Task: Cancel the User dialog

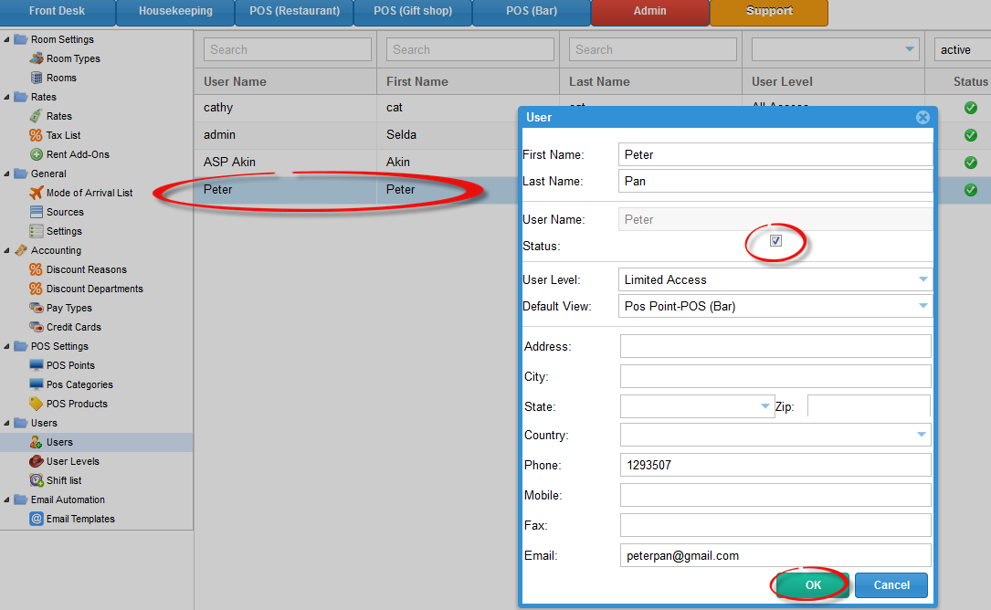Action: coord(891,585)
